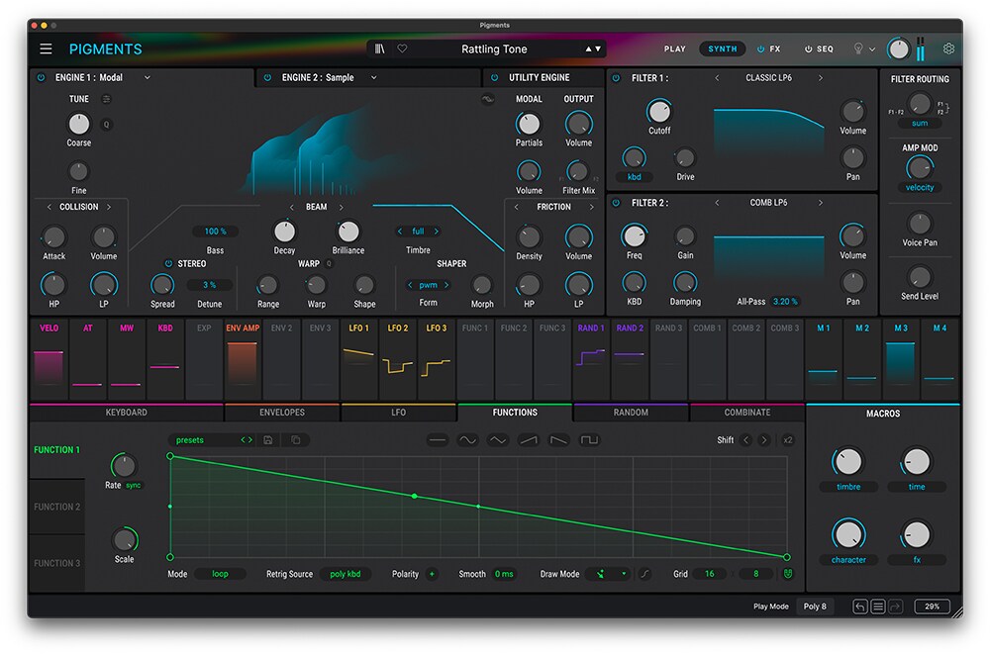Viewport: 990px width, 654px height.
Task: Switch to the PLAY view
Action: [674, 48]
